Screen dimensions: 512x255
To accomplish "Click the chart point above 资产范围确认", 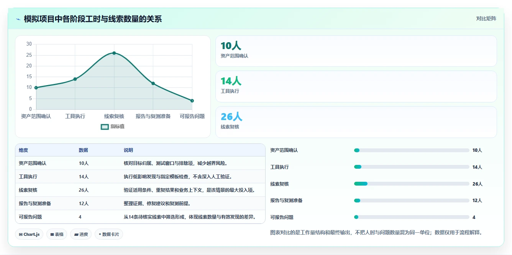I will [36, 88].
